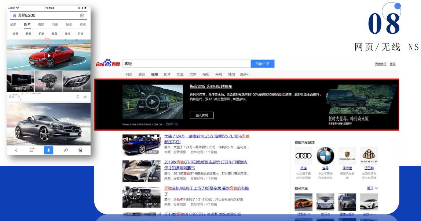
Task: Click the BMW (宝马) logo
Action: click(x=325, y=156)
